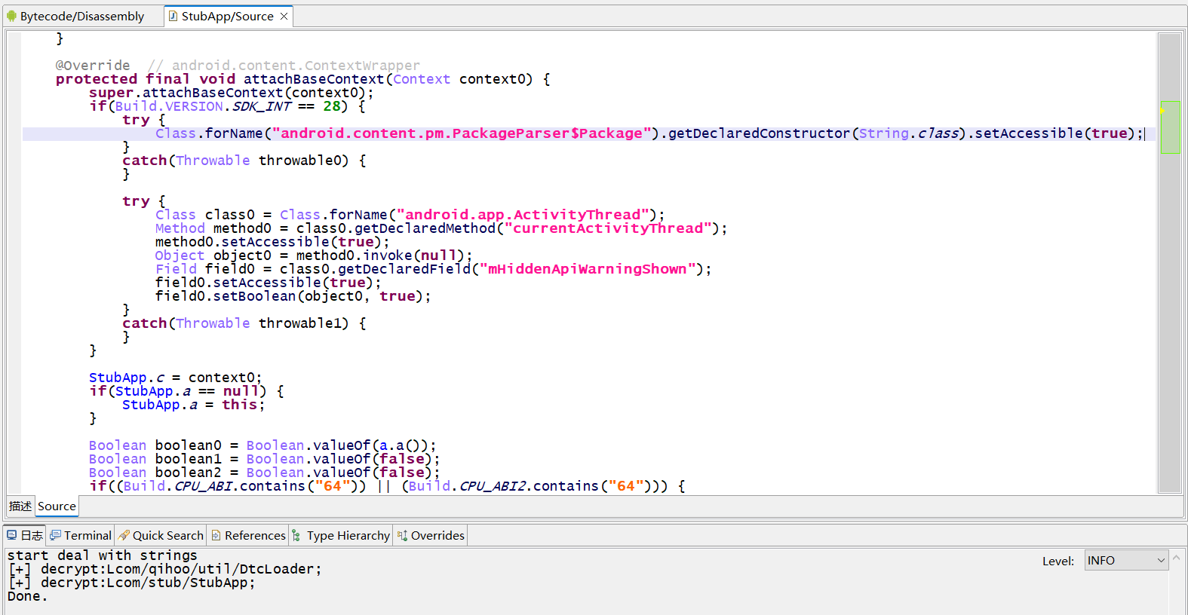Click the "android.app.ActivityThread" string literal
Image resolution: width=1188 pixels, height=615 pixels.
click(x=522, y=215)
